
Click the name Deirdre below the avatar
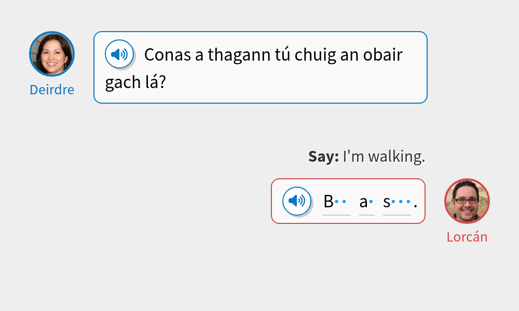click(52, 90)
